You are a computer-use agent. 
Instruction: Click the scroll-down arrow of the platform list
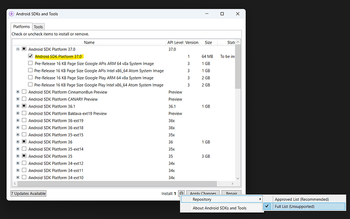(x=238, y=178)
